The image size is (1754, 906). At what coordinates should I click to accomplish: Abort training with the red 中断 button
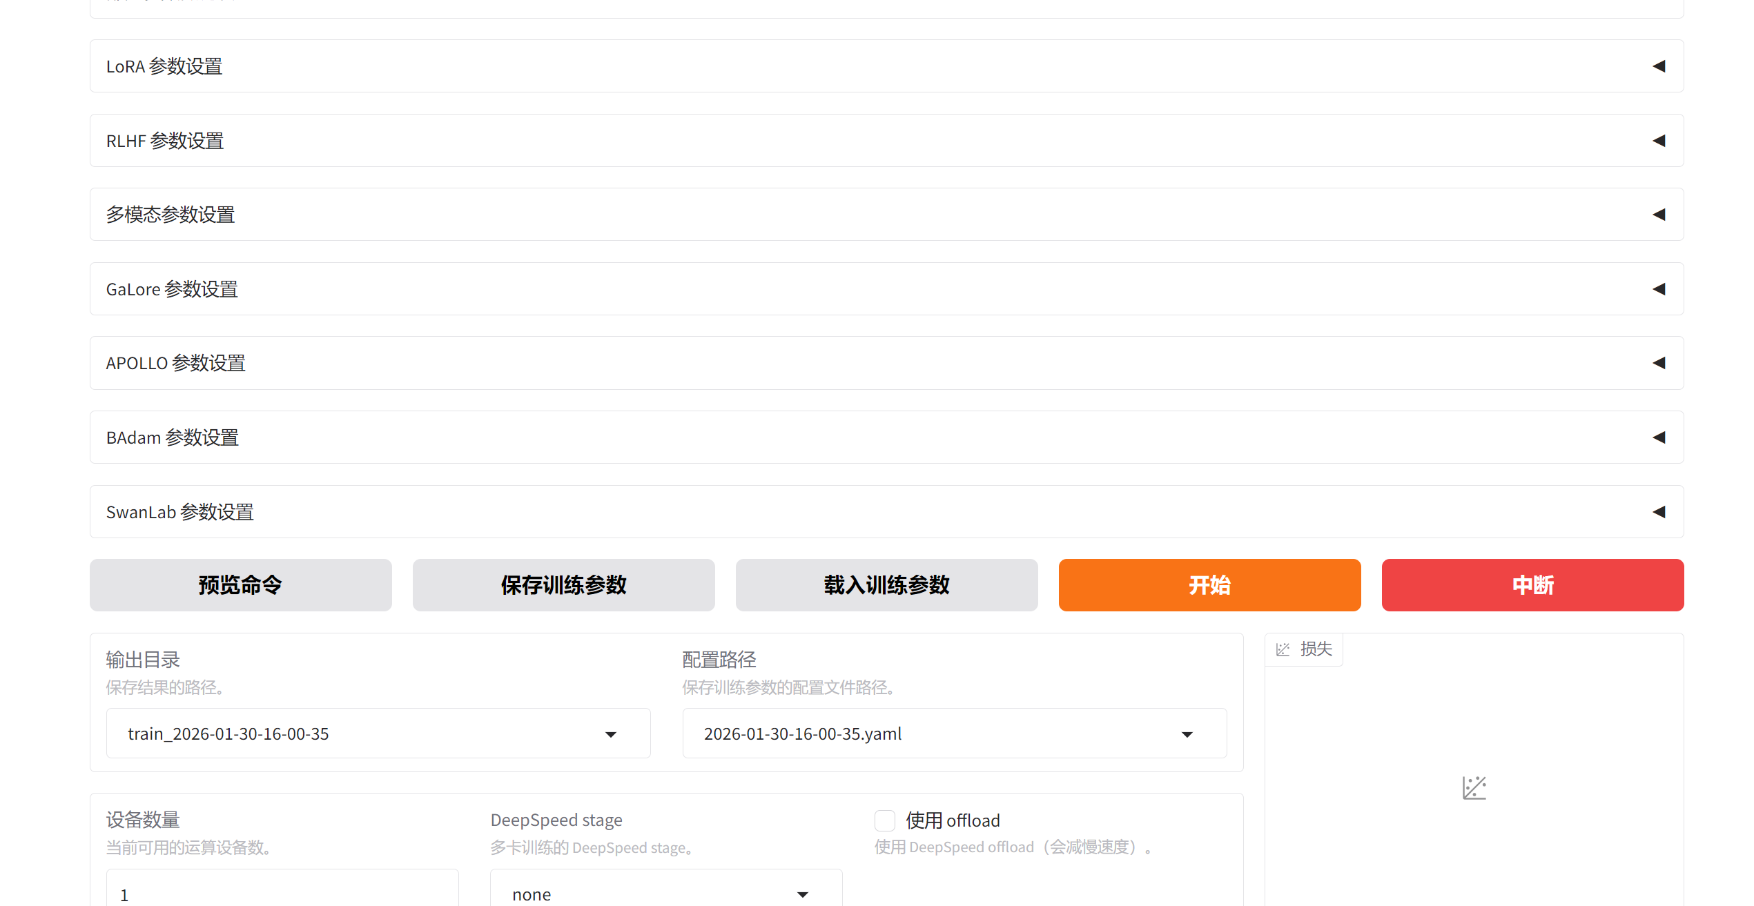1532,585
